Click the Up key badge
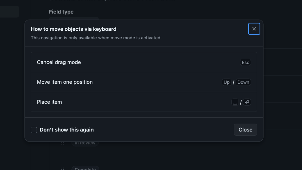This screenshot has height=170, width=302. click(x=226, y=82)
